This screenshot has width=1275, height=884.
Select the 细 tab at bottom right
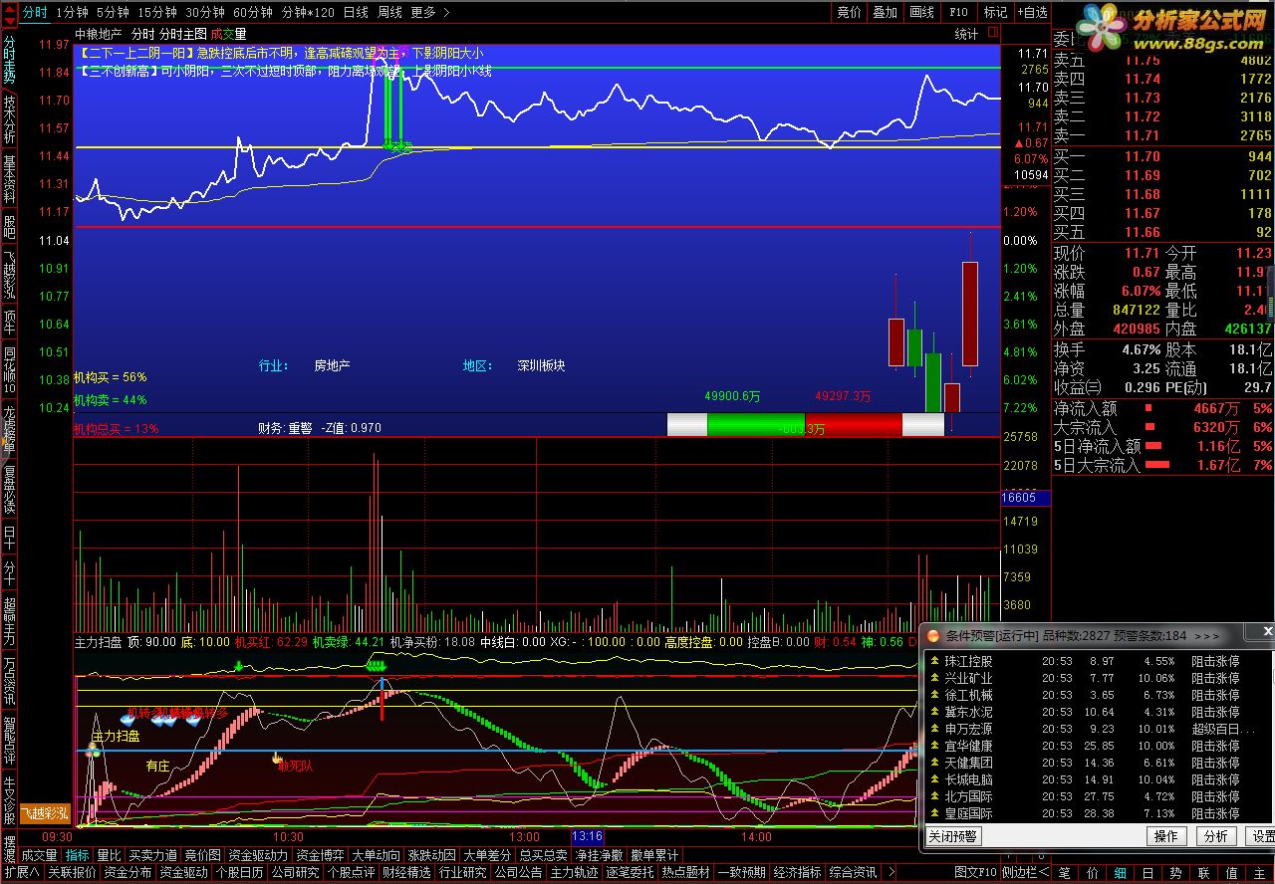coord(1120,873)
